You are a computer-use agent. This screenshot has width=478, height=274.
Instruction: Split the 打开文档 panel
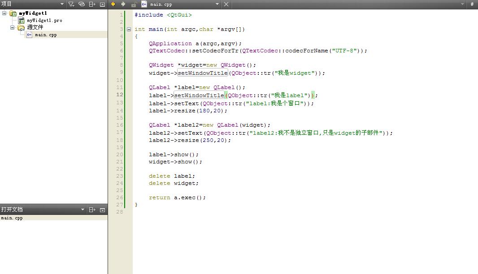pos(92,210)
